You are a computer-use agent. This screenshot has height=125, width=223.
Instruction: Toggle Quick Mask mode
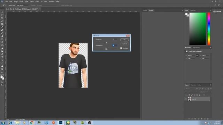(2, 82)
